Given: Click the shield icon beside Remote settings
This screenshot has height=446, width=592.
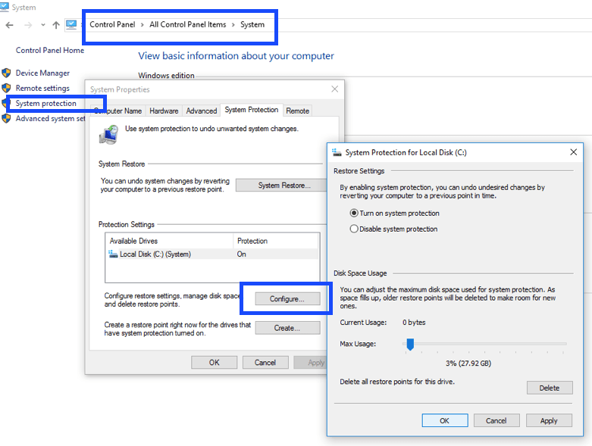Looking at the screenshot, I should [x=6, y=88].
